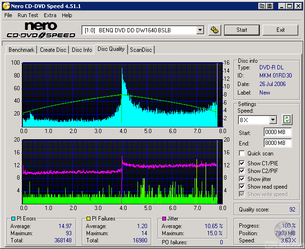
Task: Click the Nero app icon in title bar
Action: 5,6
